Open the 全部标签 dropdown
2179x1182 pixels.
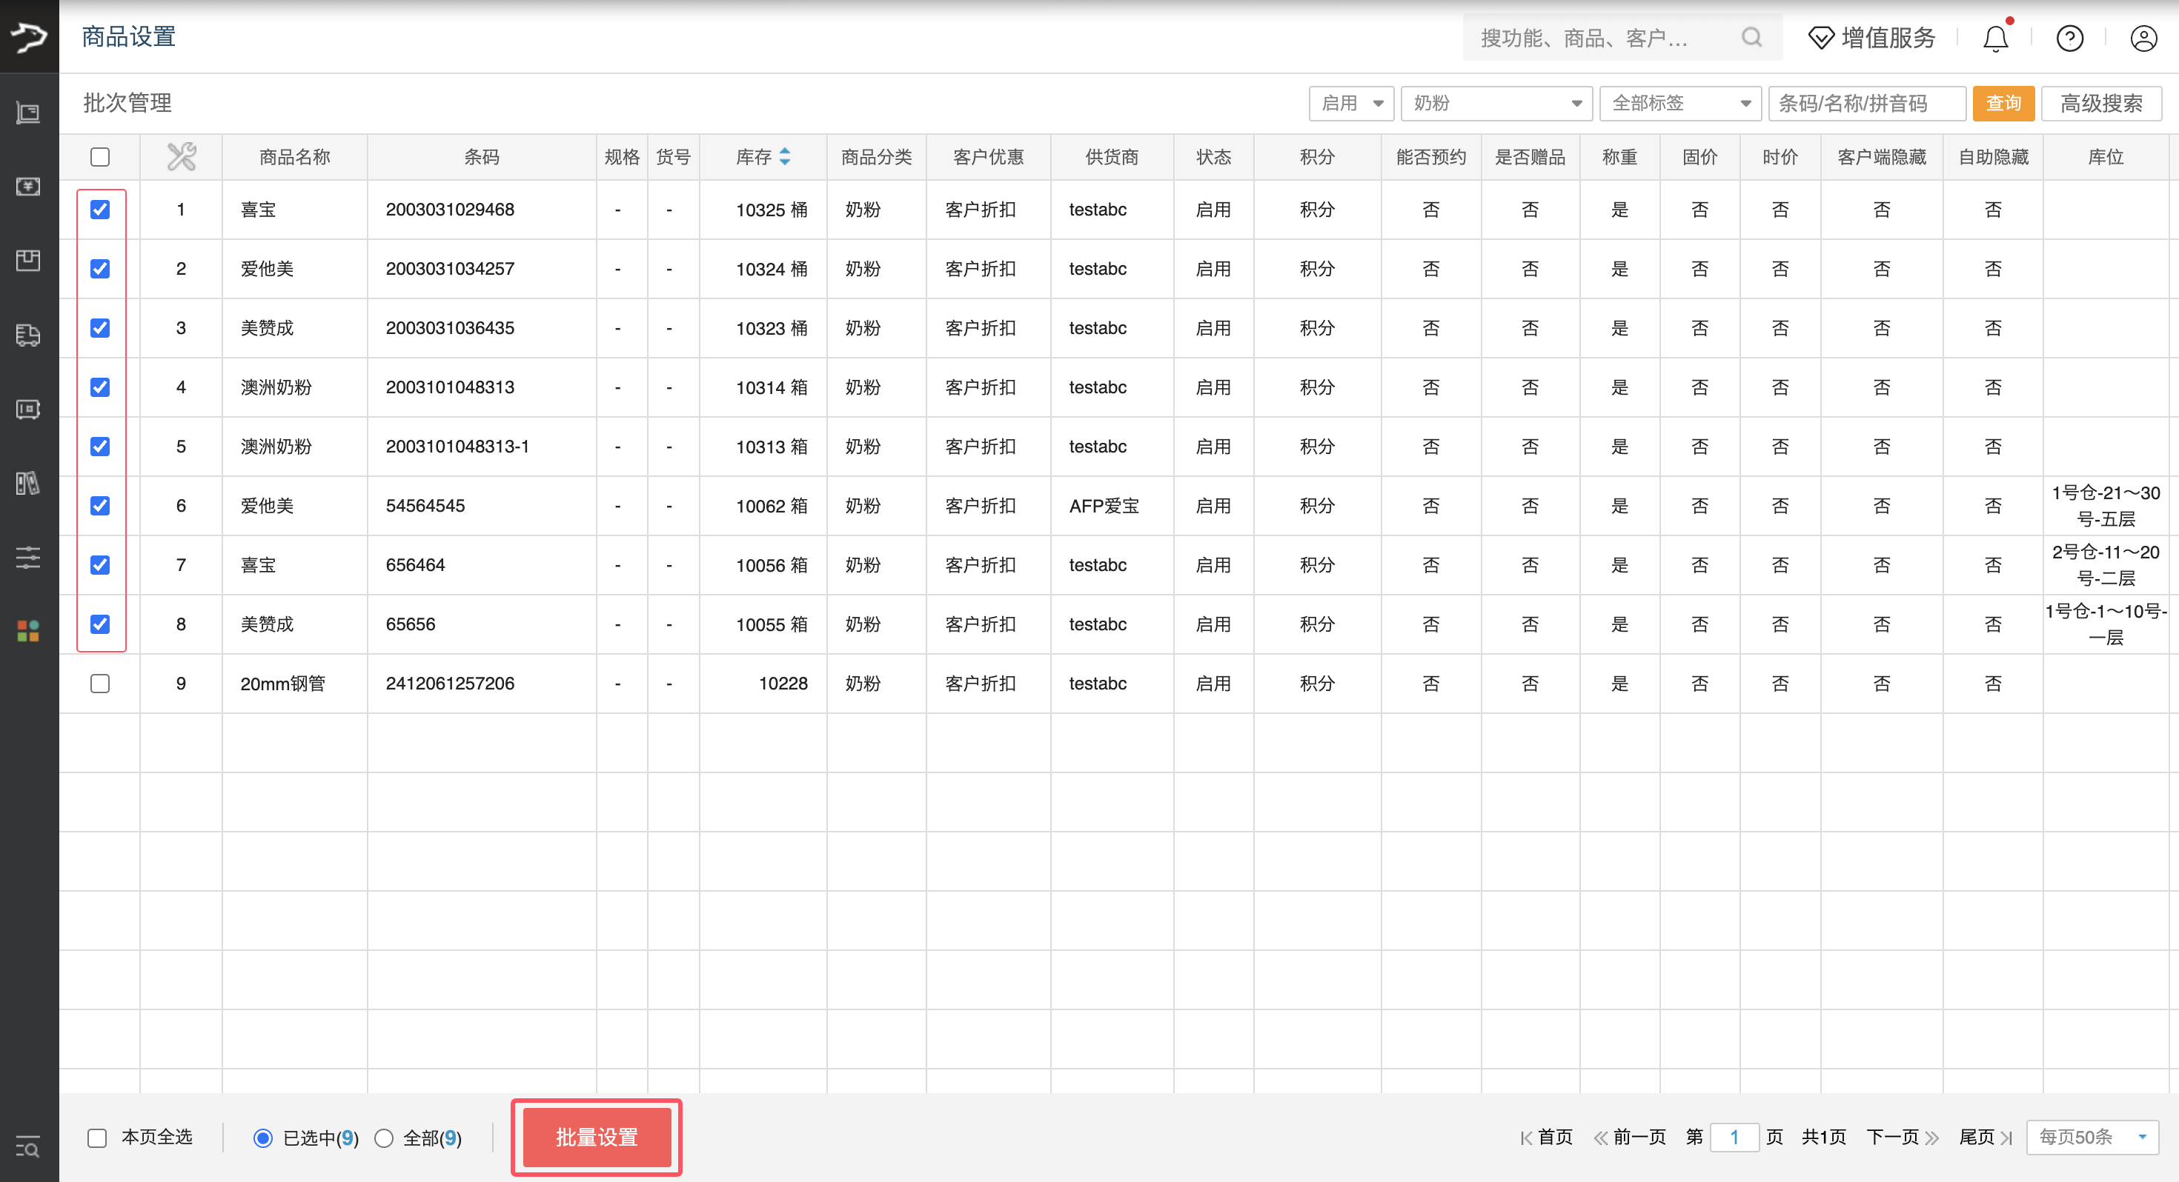(1681, 103)
